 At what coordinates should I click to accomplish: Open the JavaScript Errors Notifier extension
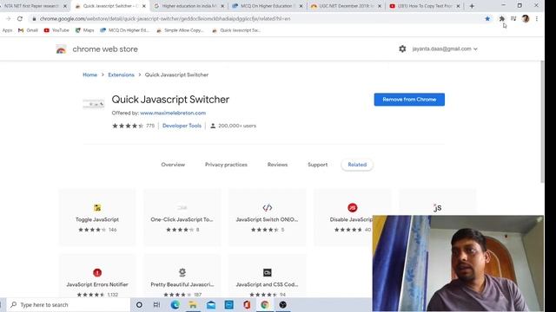click(x=97, y=276)
